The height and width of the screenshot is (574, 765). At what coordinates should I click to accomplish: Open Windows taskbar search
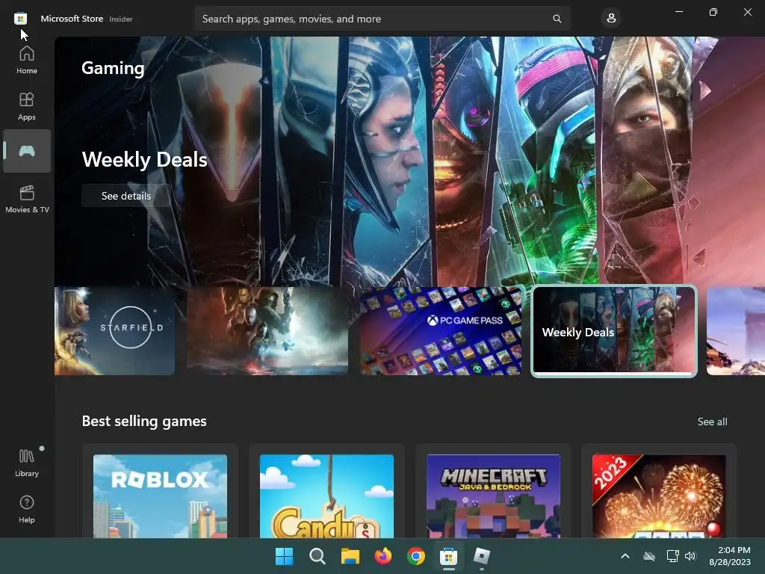coord(317,556)
